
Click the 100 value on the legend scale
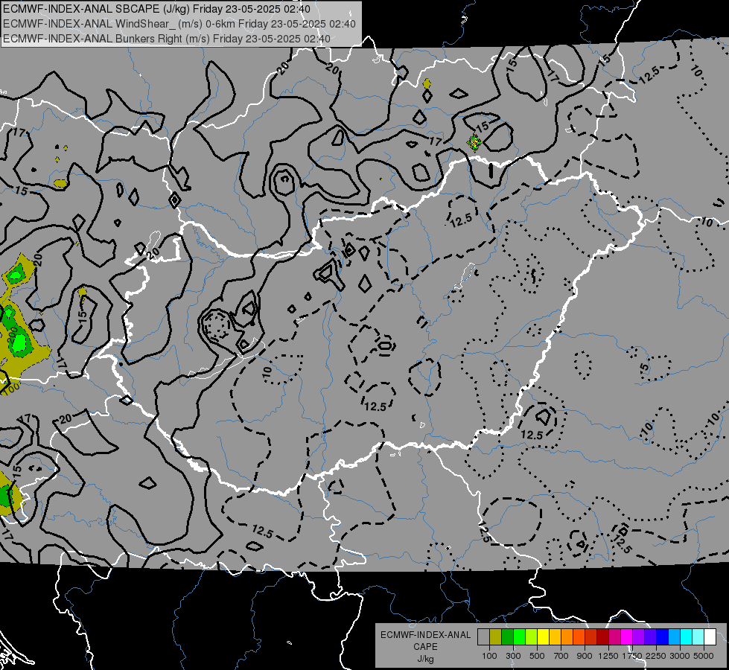tap(489, 656)
